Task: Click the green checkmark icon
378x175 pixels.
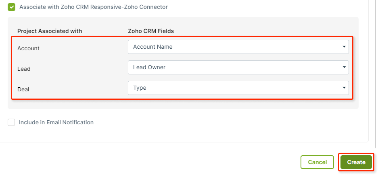Action: coord(11,7)
